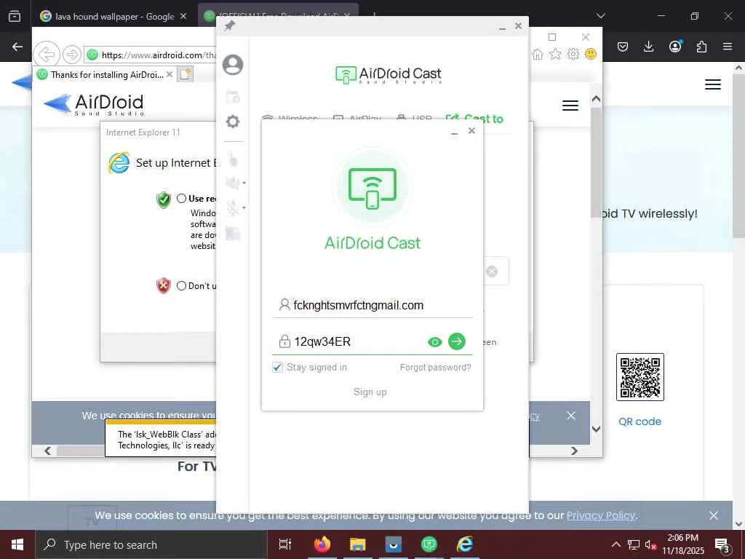This screenshot has height=559, width=745.
Task: Open Firefox application menu
Action: pyautogui.click(x=728, y=47)
